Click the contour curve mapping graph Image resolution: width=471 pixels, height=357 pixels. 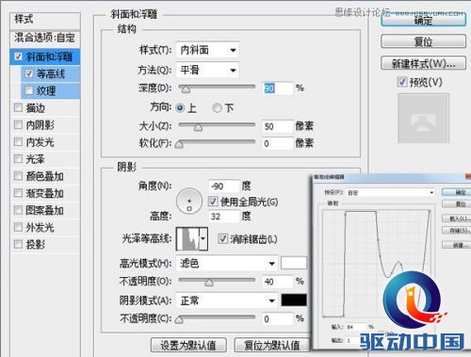(377, 263)
